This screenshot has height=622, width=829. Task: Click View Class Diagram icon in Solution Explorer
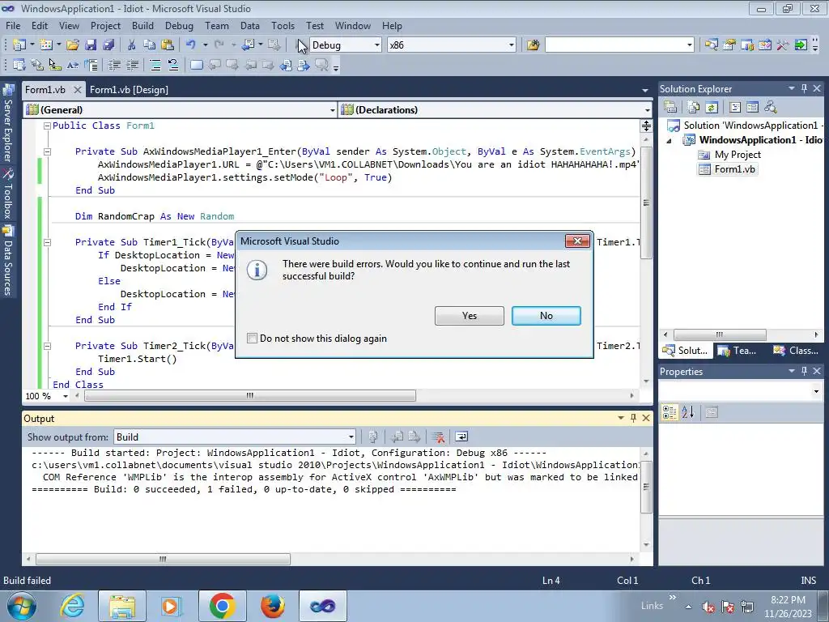pos(771,108)
